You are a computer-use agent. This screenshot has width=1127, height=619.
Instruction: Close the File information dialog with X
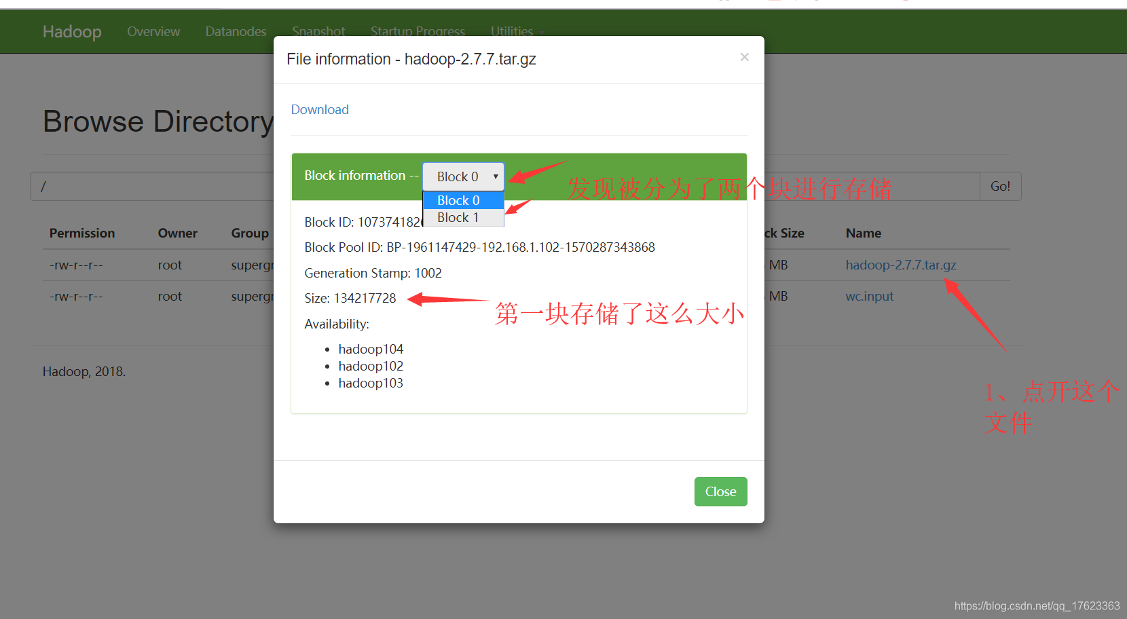[x=744, y=57]
